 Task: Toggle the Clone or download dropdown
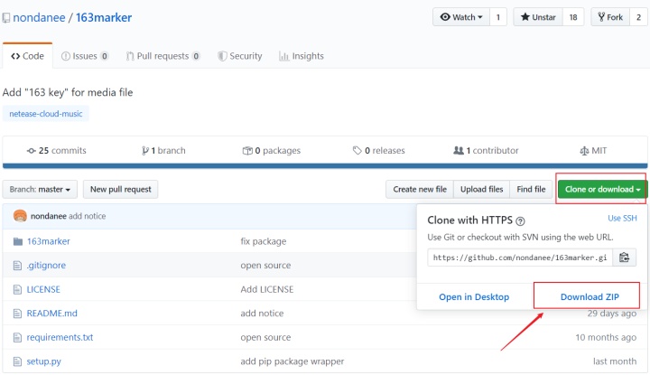(602, 189)
